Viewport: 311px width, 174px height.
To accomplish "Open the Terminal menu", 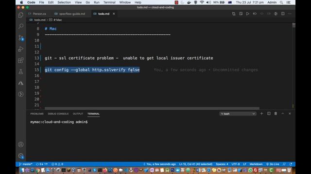I will pyautogui.click(x=109, y=2).
